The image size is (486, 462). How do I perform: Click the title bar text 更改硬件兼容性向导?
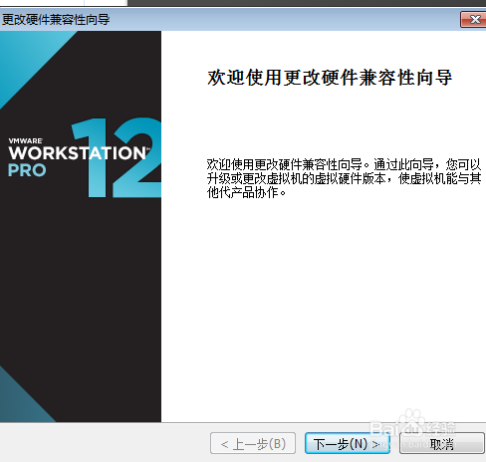[56, 20]
